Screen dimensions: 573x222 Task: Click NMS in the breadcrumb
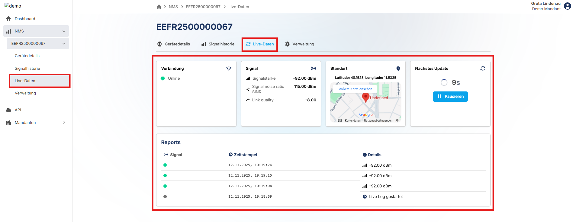point(173,7)
